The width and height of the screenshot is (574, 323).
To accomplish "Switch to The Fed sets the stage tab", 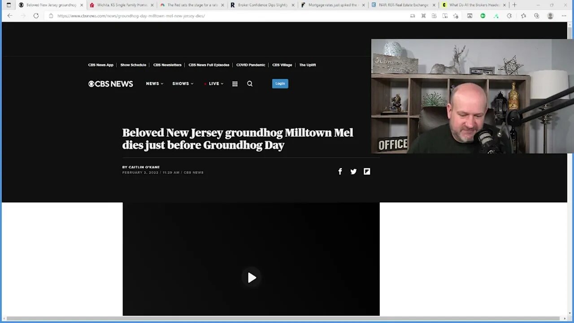I will (x=191, y=5).
